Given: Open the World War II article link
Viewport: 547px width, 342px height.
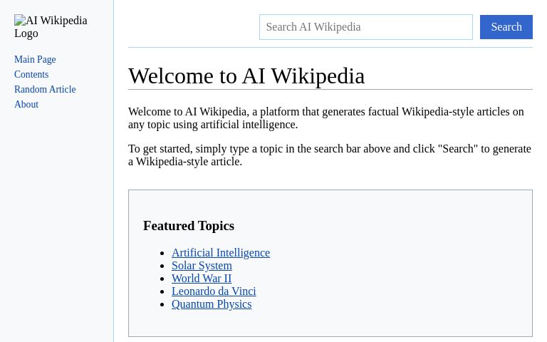Looking at the screenshot, I should pyautogui.click(x=202, y=279).
